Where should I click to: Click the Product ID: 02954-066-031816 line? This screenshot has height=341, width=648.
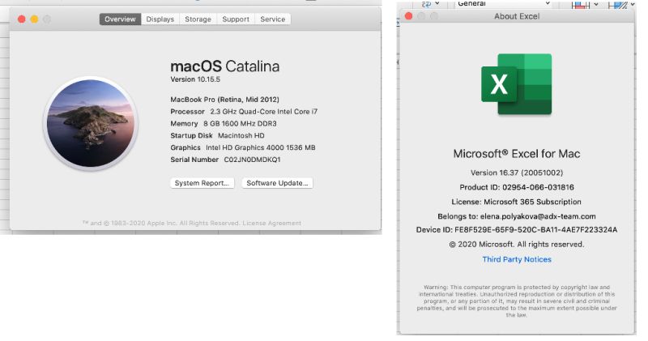coord(517,187)
